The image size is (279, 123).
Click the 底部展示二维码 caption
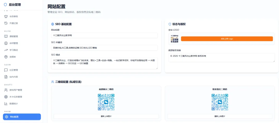[x=106, y=89]
